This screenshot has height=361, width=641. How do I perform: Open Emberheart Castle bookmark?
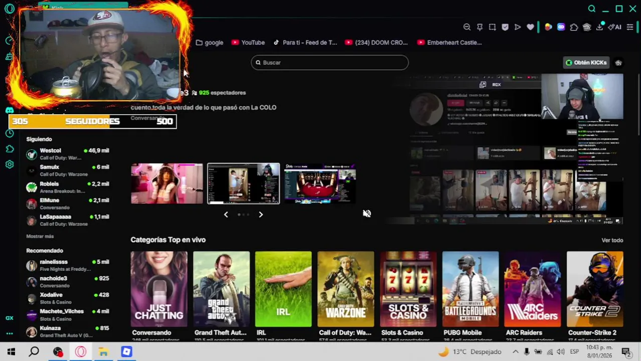coord(450,43)
